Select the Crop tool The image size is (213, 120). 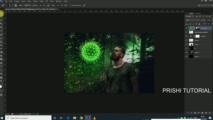click(x=1, y=27)
